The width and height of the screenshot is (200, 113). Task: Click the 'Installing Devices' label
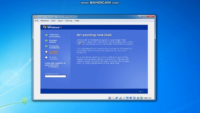(x=52, y=74)
